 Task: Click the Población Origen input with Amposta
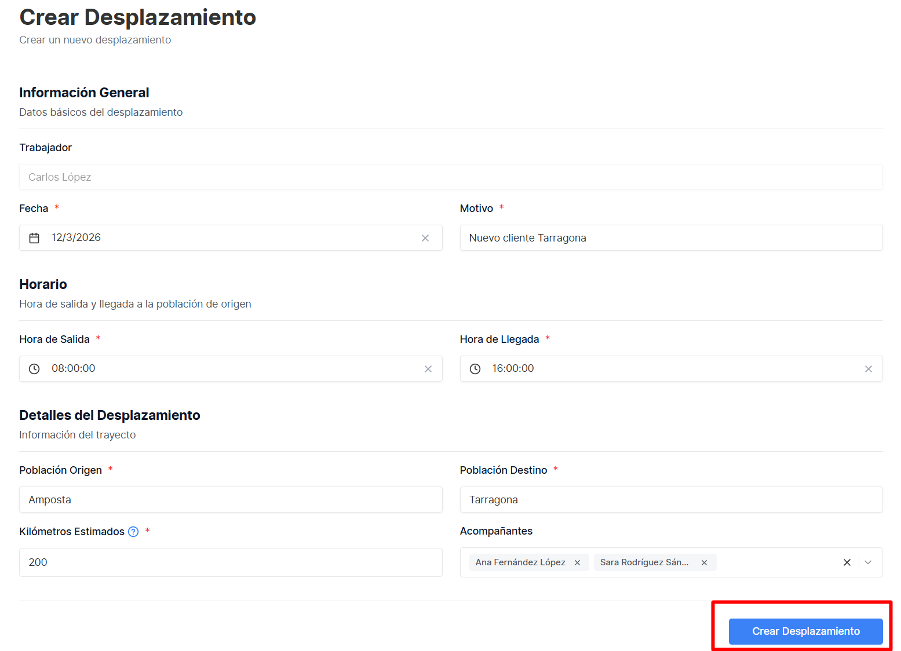231,500
